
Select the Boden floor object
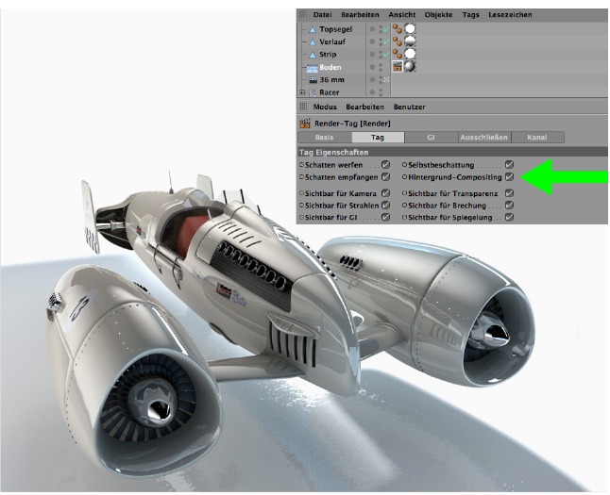click(x=330, y=67)
